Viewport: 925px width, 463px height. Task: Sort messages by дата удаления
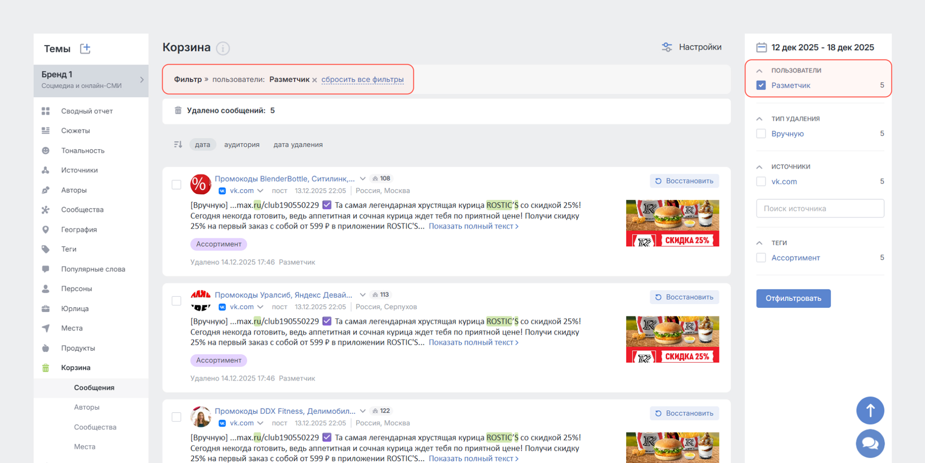click(297, 145)
